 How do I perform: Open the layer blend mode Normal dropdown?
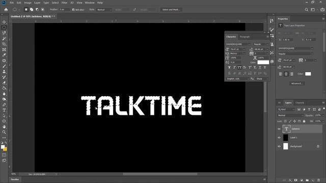(x=290, y=115)
